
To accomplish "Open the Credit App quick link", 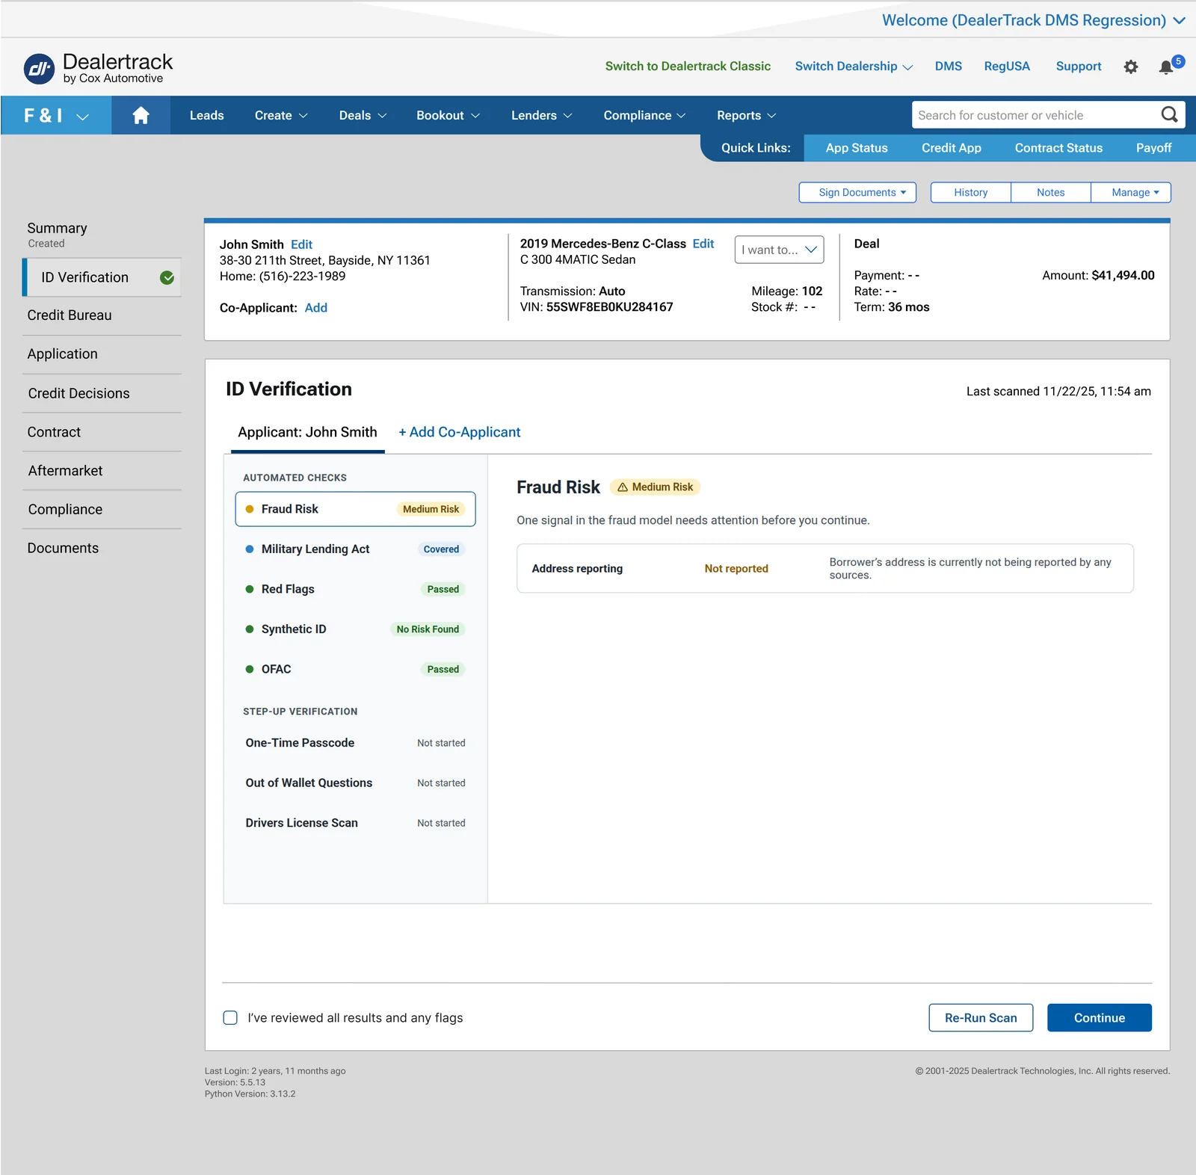I will pos(951,148).
